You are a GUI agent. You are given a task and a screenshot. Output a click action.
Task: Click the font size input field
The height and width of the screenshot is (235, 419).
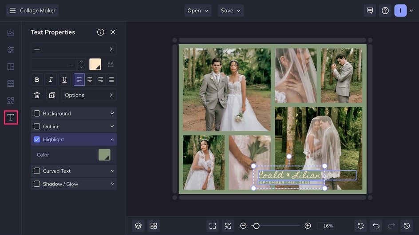[x=54, y=65]
